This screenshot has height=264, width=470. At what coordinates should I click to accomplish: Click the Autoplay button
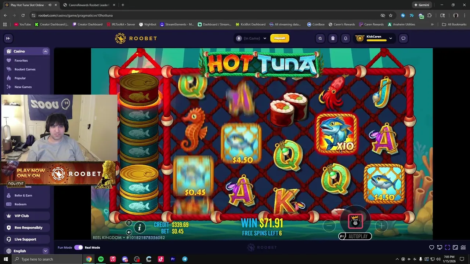(x=355, y=236)
